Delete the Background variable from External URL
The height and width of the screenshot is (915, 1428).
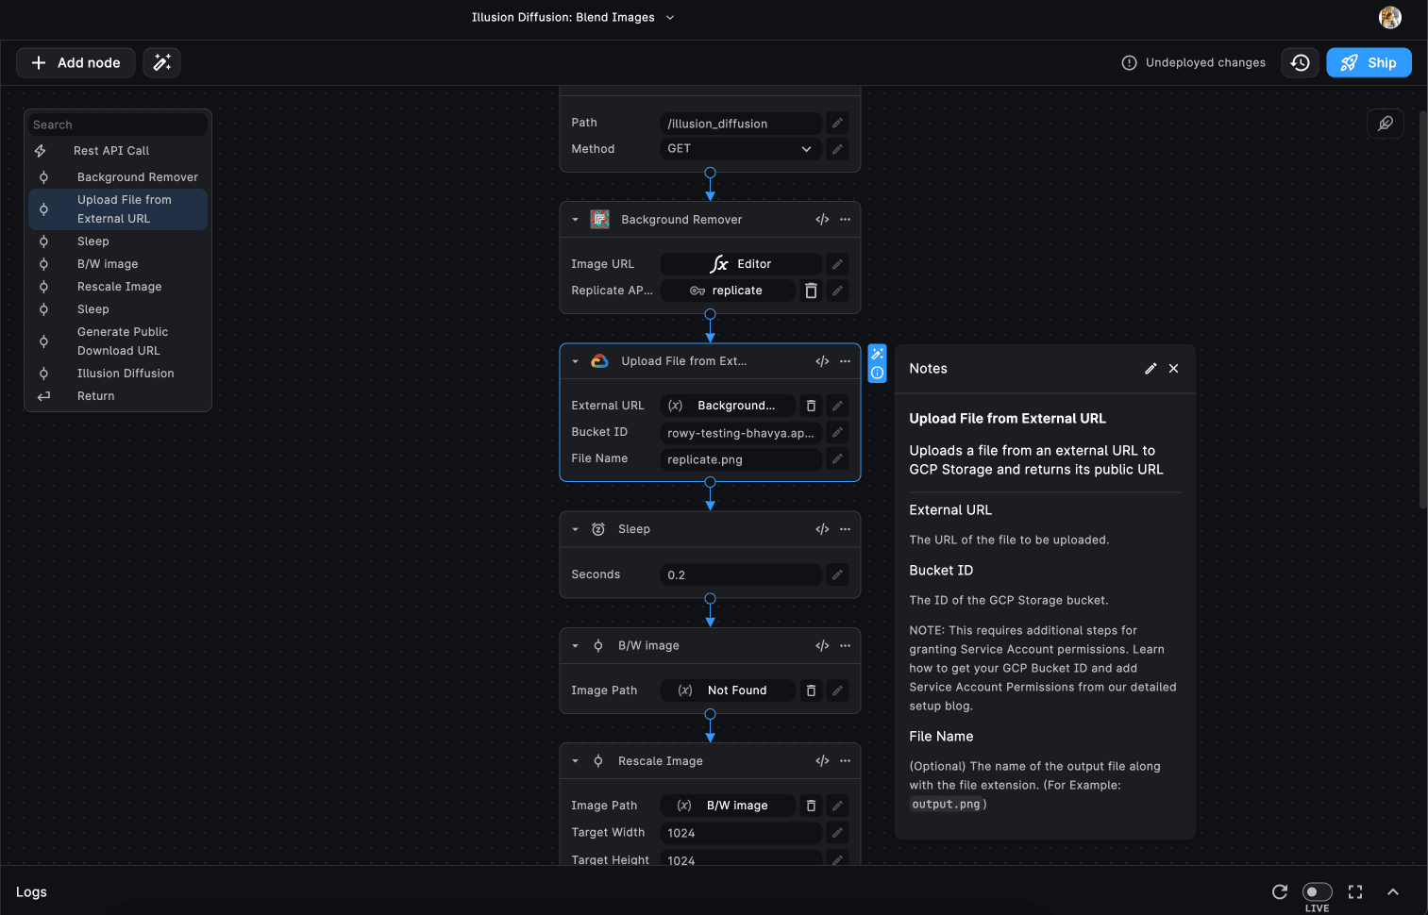pos(811,406)
